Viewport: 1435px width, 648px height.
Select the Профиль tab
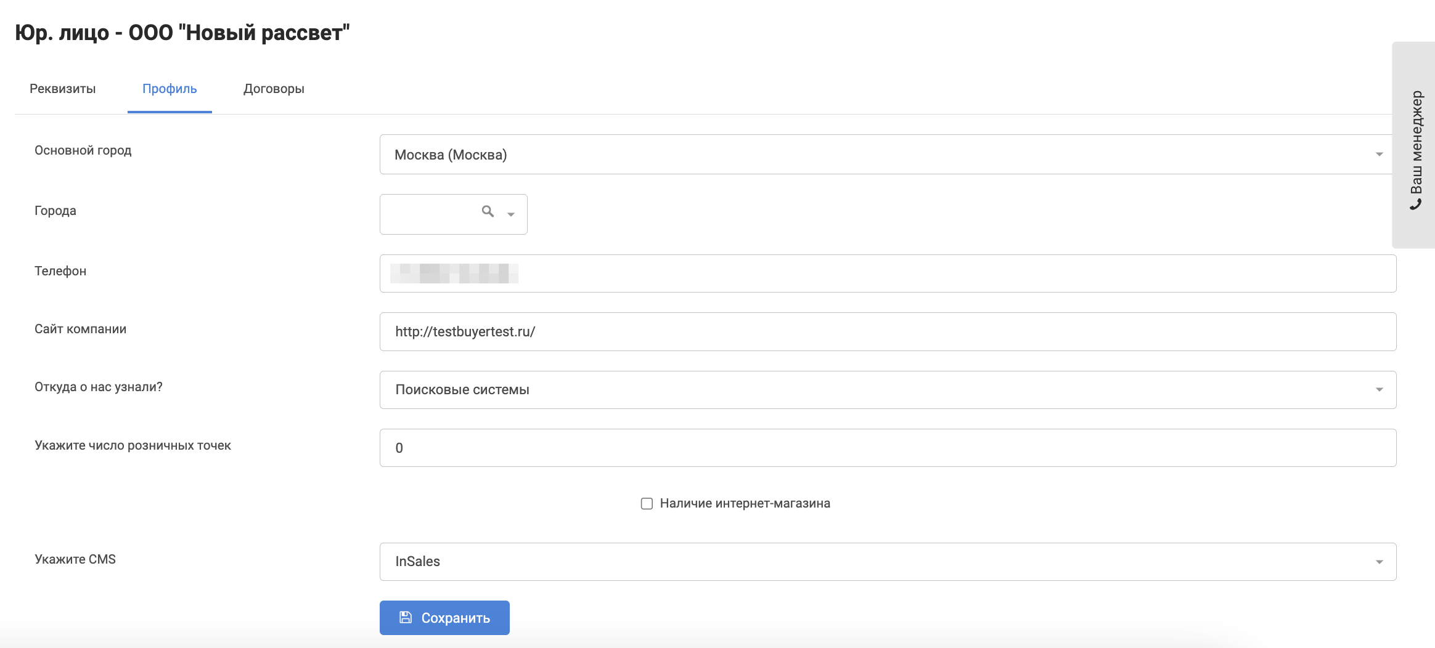(x=170, y=89)
